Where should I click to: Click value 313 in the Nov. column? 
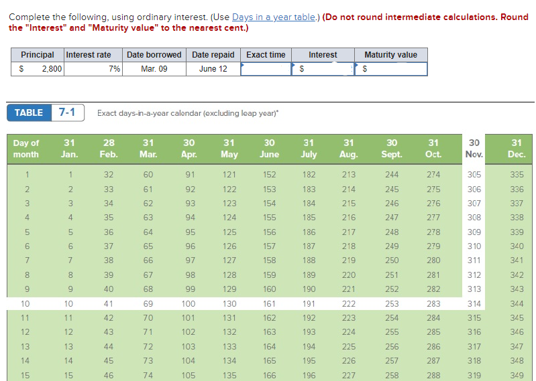(474, 289)
